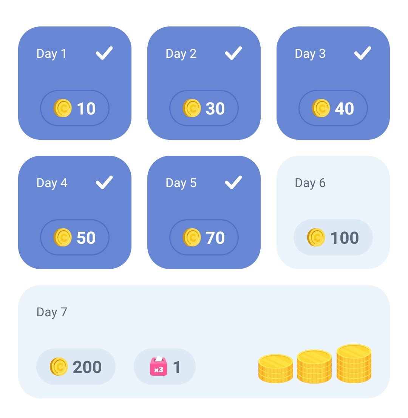Image resolution: width=408 pixels, height=418 pixels.
Task: Click the checkmark on Day 5
Action: [x=233, y=183]
